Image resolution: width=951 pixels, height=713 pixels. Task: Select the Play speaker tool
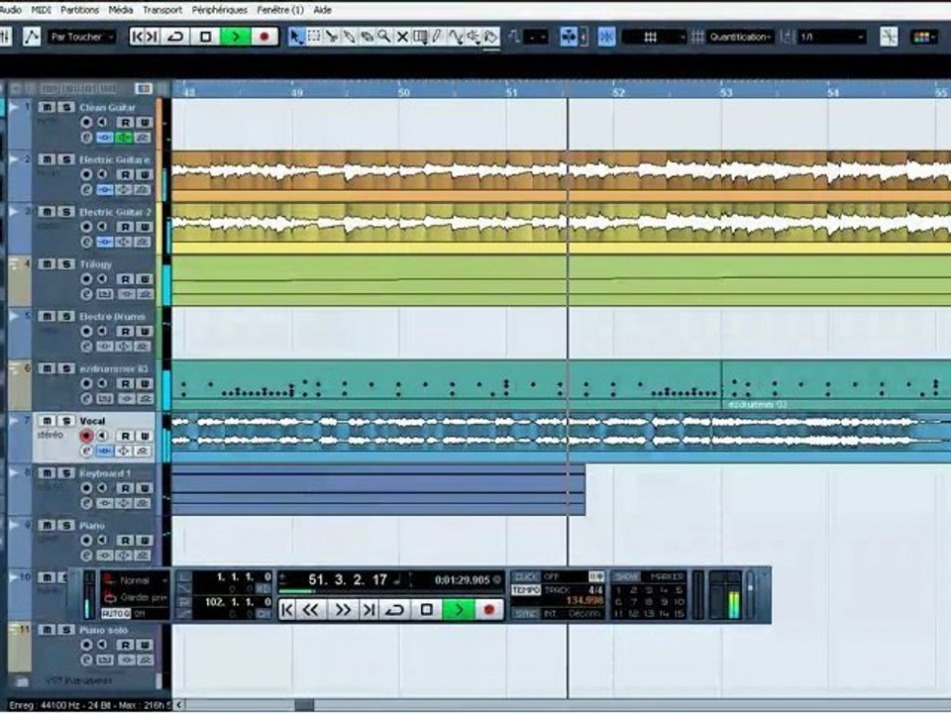tap(474, 37)
